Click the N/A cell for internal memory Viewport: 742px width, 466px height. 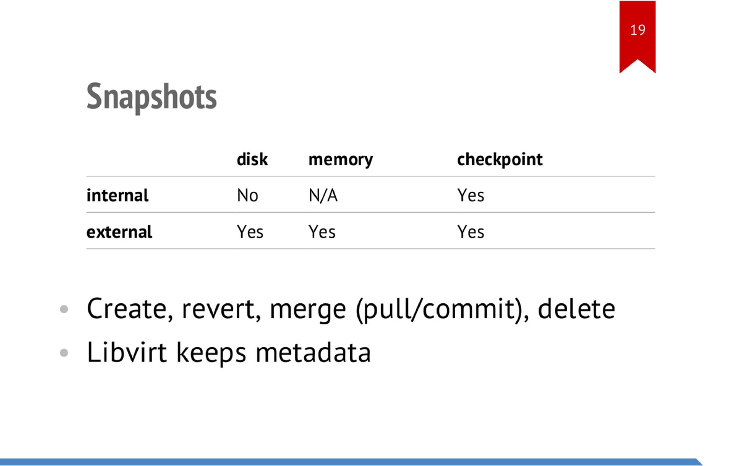pos(323,196)
